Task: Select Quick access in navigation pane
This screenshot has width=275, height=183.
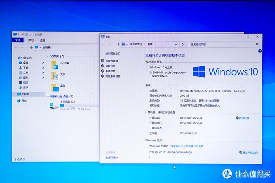Action: tap(26, 58)
